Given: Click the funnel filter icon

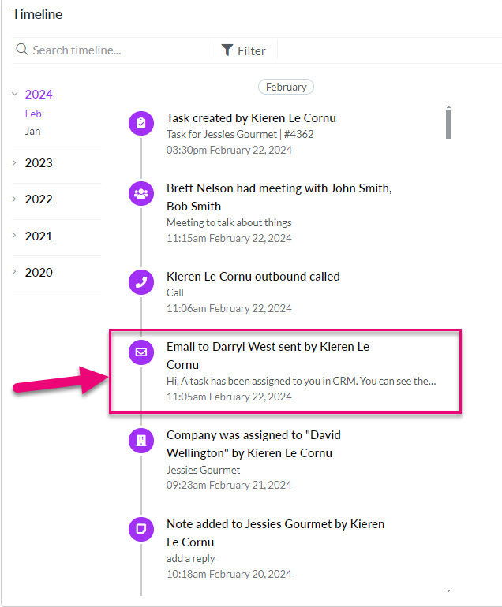Looking at the screenshot, I should [x=227, y=50].
